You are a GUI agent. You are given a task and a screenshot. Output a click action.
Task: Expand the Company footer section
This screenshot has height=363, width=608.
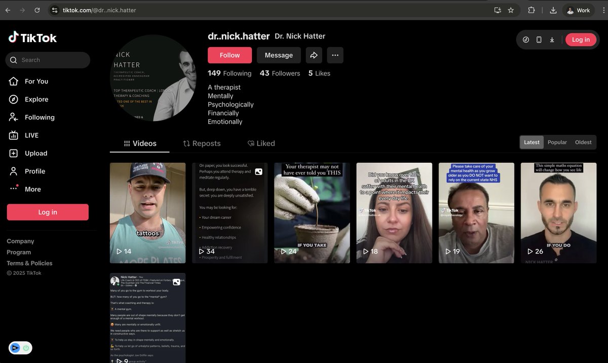coord(20,241)
